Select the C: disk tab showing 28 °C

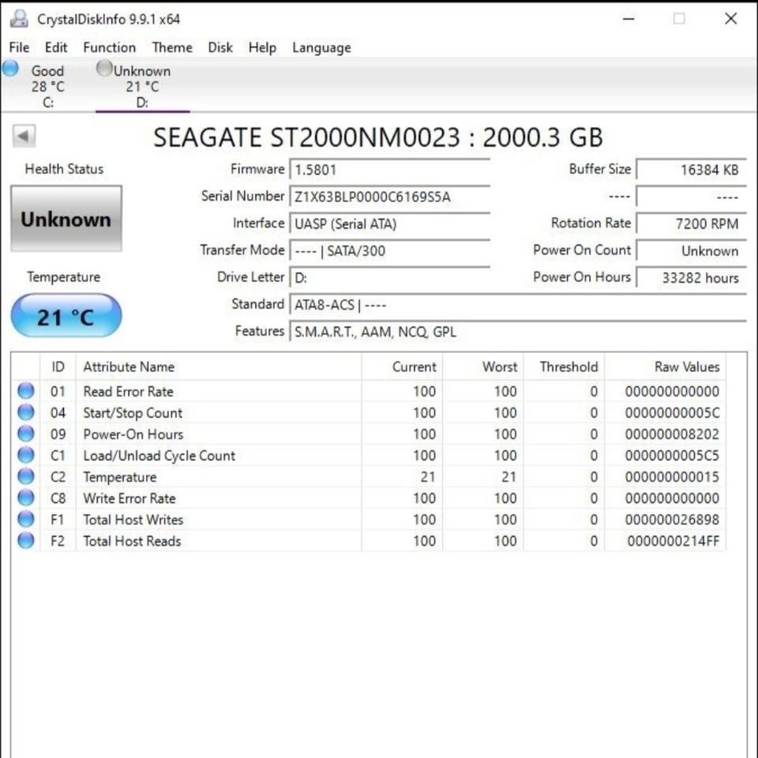click(48, 86)
